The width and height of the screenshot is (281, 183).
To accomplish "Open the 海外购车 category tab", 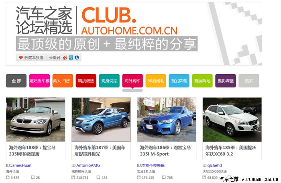I will pos(132,81).
